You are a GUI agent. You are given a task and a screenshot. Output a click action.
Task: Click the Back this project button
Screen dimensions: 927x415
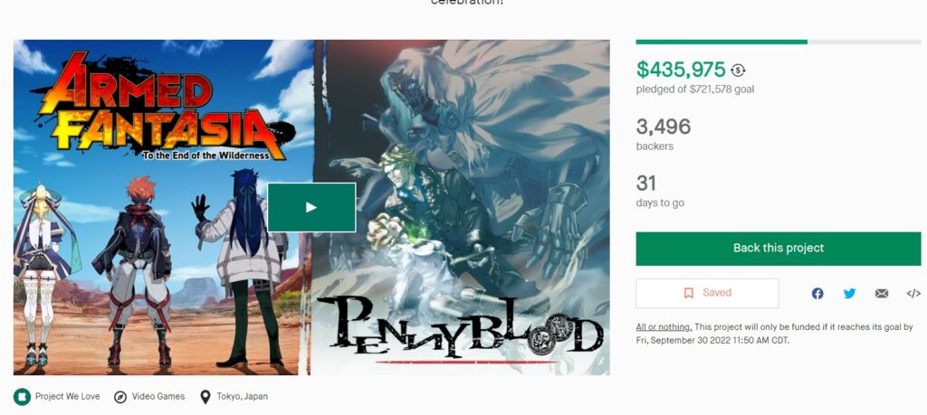[x=778, y=249]
